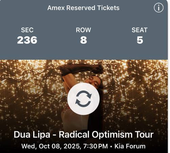
Task: Click seat number 5
Action: pos(140,40)
